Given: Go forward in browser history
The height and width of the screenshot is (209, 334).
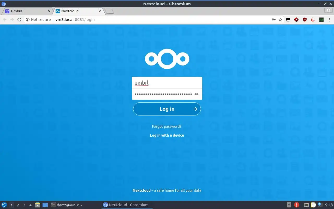Looking at the screenshot, I should tap(12, 20).
